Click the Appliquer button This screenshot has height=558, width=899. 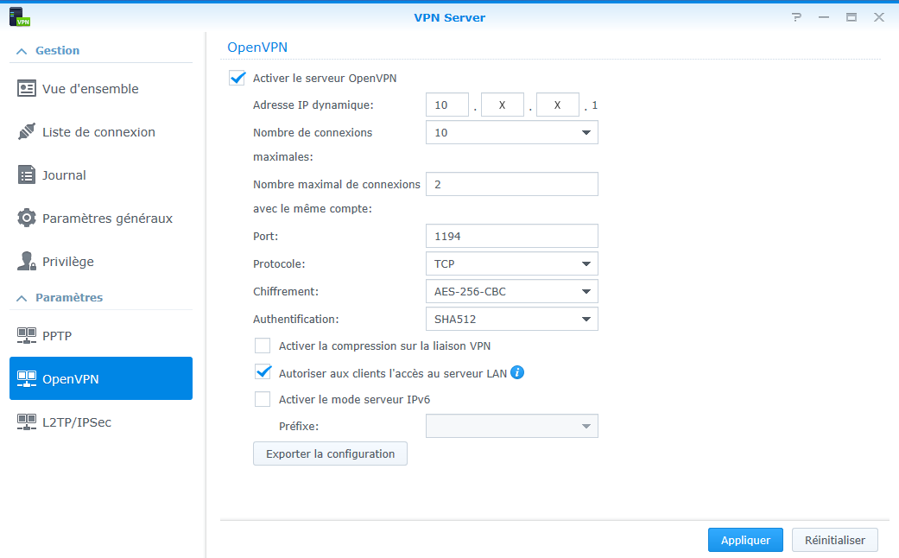(745, 540)
